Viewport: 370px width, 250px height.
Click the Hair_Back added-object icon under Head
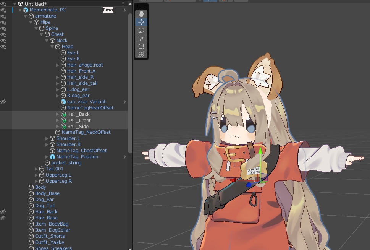pos(63,114)
